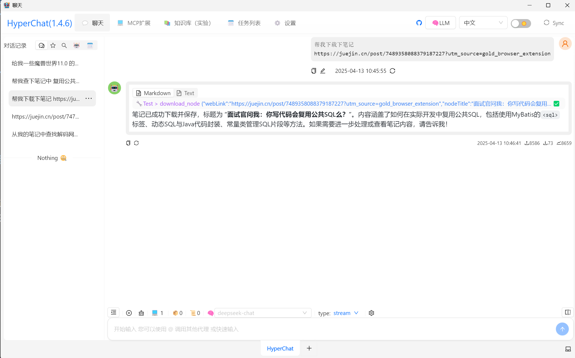Regenerate the assistant reply
The height and width of the screenshot is (358, 575).
point(136,143)
